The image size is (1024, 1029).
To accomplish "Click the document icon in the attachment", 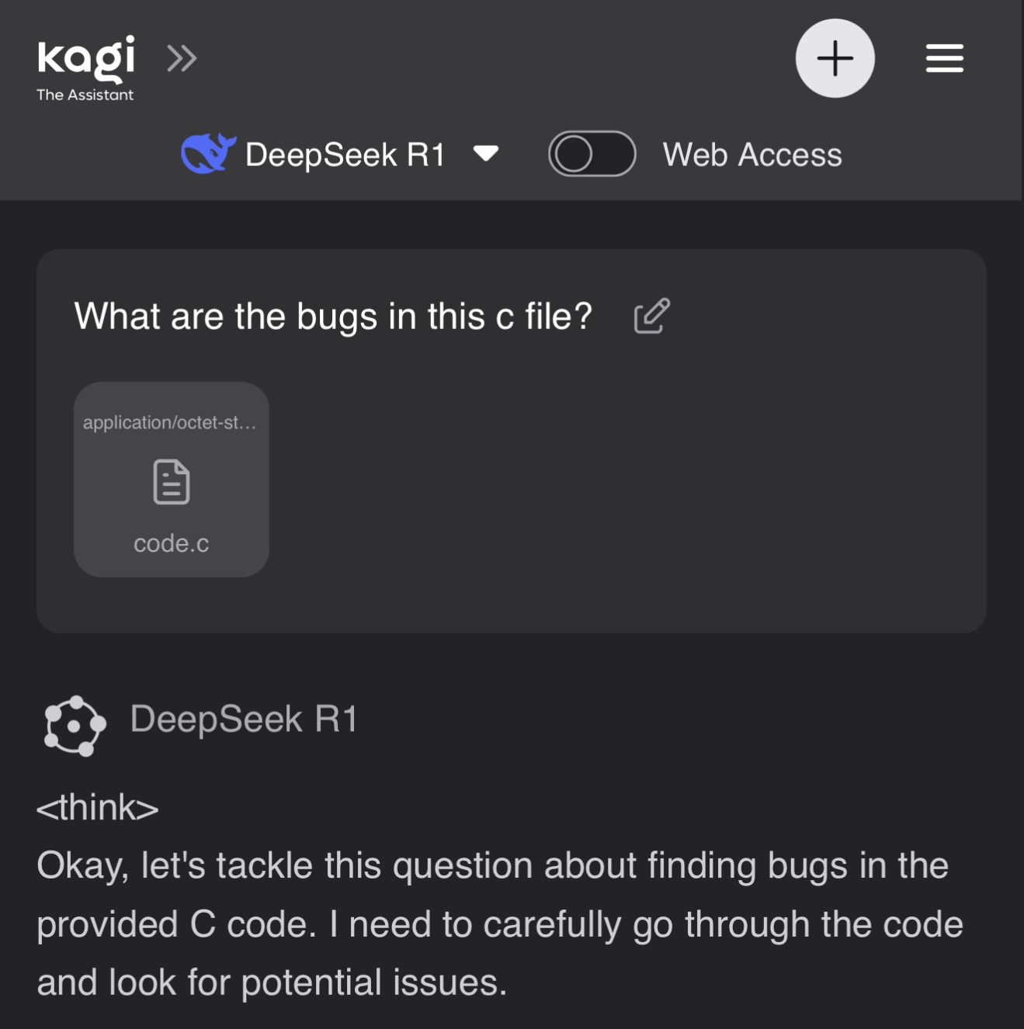I will 172,482.
